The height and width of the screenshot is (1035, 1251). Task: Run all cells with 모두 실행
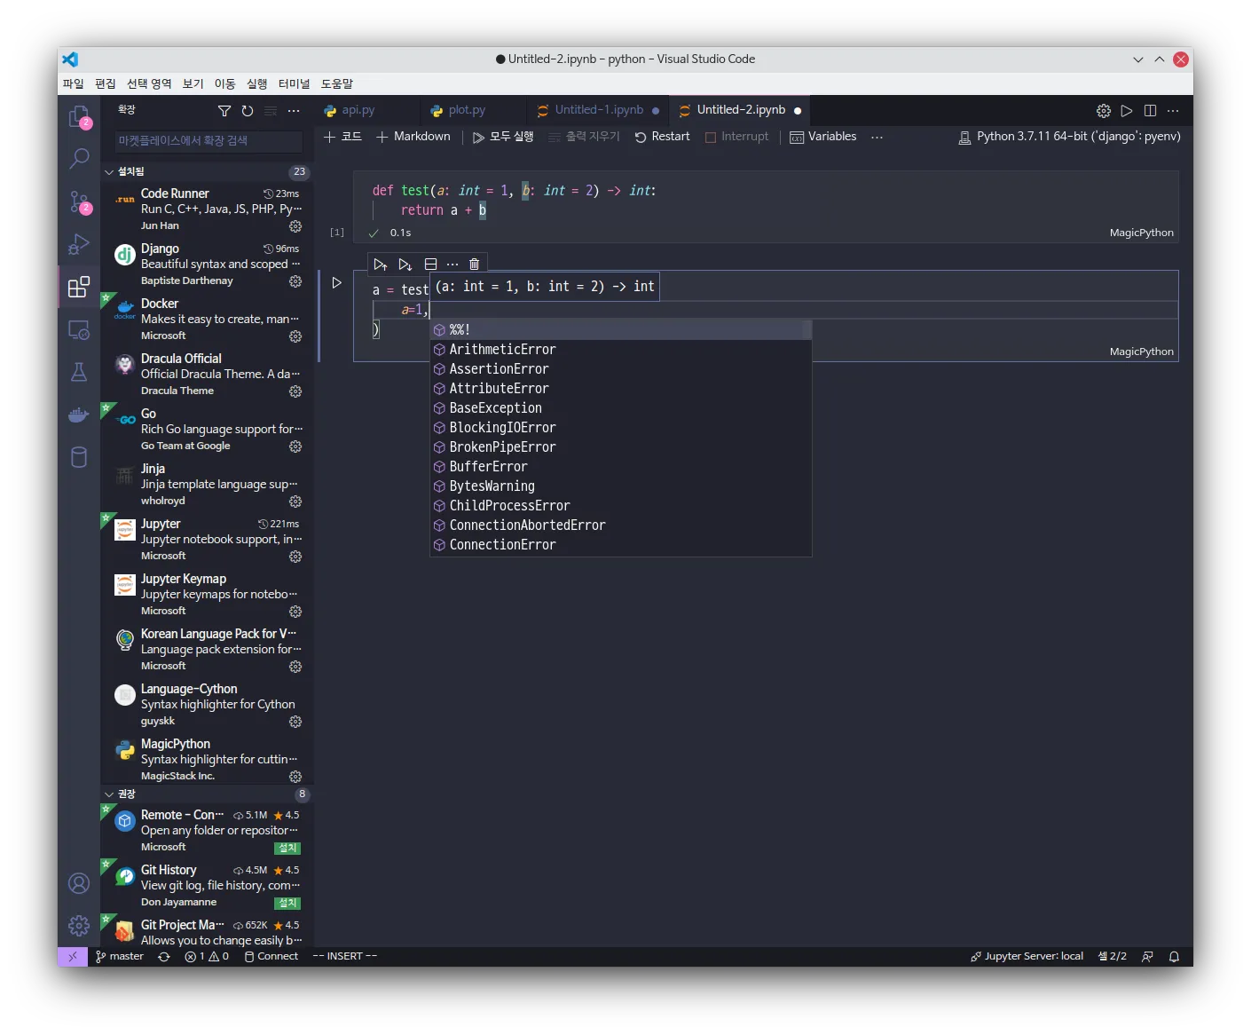click(x=503, y=137)
